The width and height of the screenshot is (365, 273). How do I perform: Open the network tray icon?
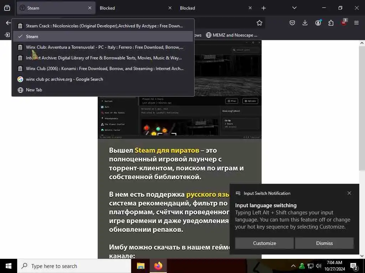pyautogui.click(x=310, y=266)
